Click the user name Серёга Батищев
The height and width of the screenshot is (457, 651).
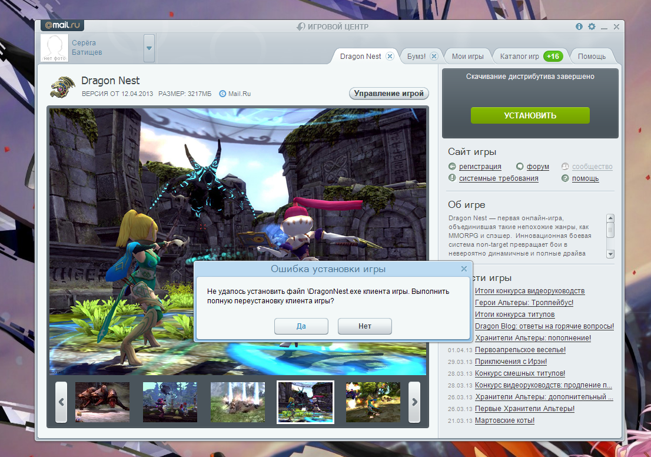click(x=87, y=47)
